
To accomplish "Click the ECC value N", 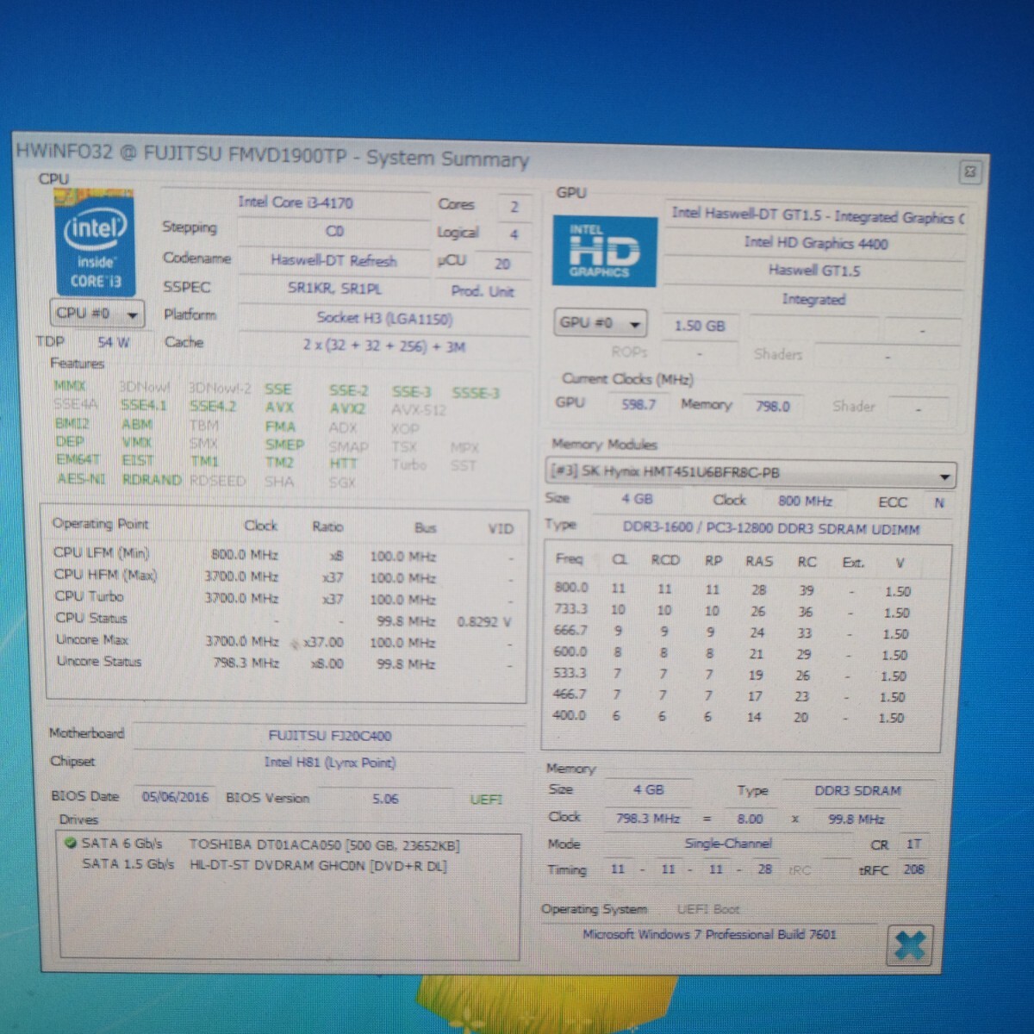I will (x=939, y=502).
